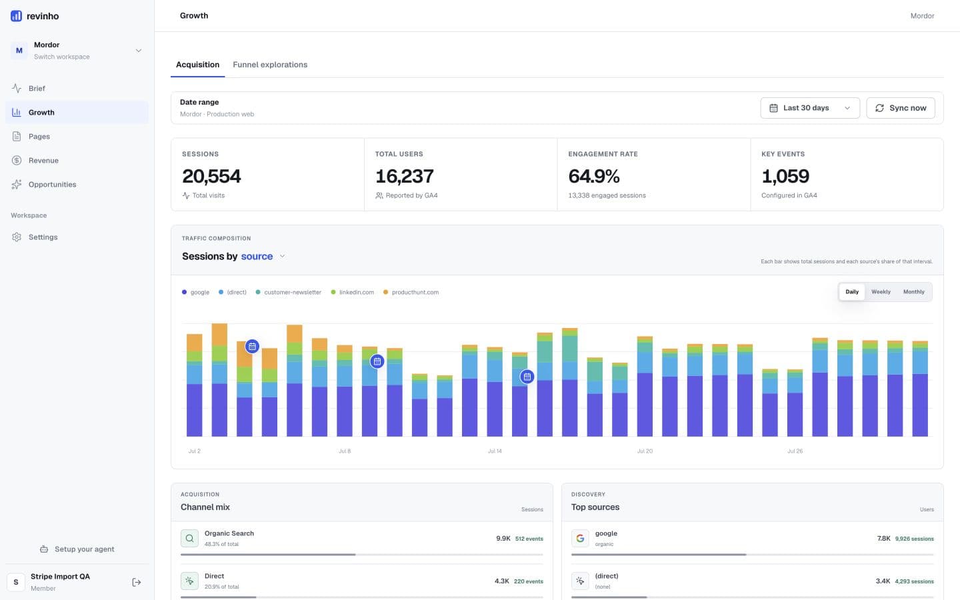Open the Brief page in sidebar
960x600 pixels.
tap(77, 88)
